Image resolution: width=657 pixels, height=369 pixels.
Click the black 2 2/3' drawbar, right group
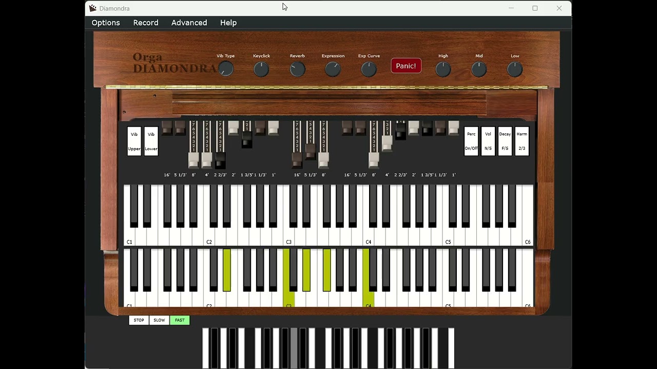[x=401, y=131]
